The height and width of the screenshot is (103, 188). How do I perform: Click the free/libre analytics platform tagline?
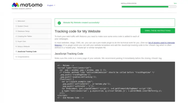coord(22,8)
